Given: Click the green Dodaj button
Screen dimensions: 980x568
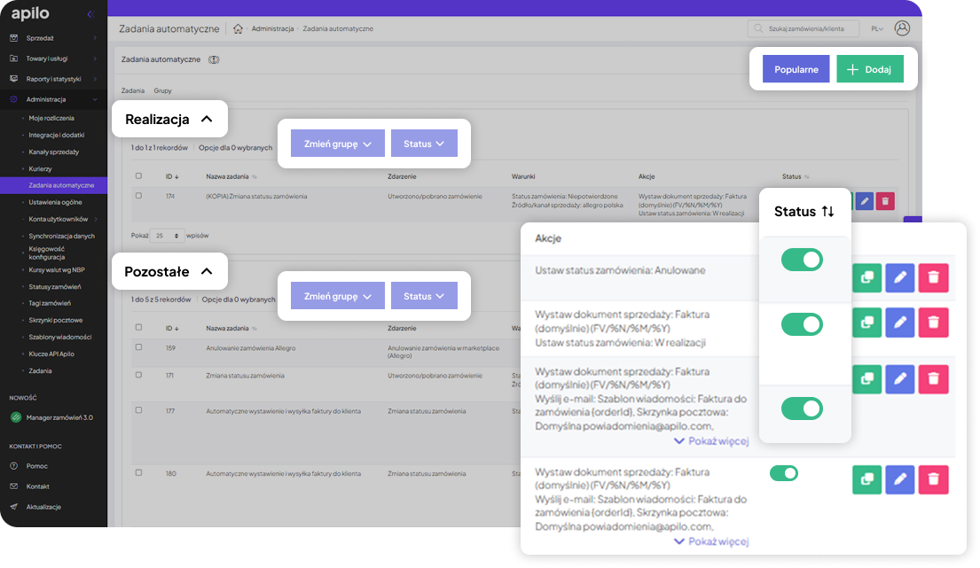Looking at the screenshot, I should (869, 69).
